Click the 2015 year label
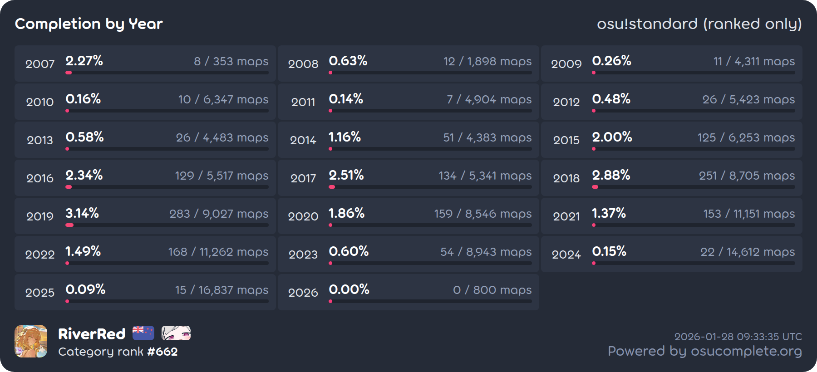817x372 pixels. click(x=566, y=140)
